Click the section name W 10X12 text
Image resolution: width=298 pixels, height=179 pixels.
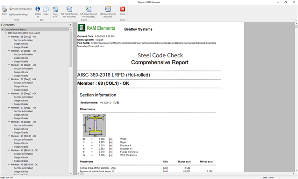pos(105,103)
